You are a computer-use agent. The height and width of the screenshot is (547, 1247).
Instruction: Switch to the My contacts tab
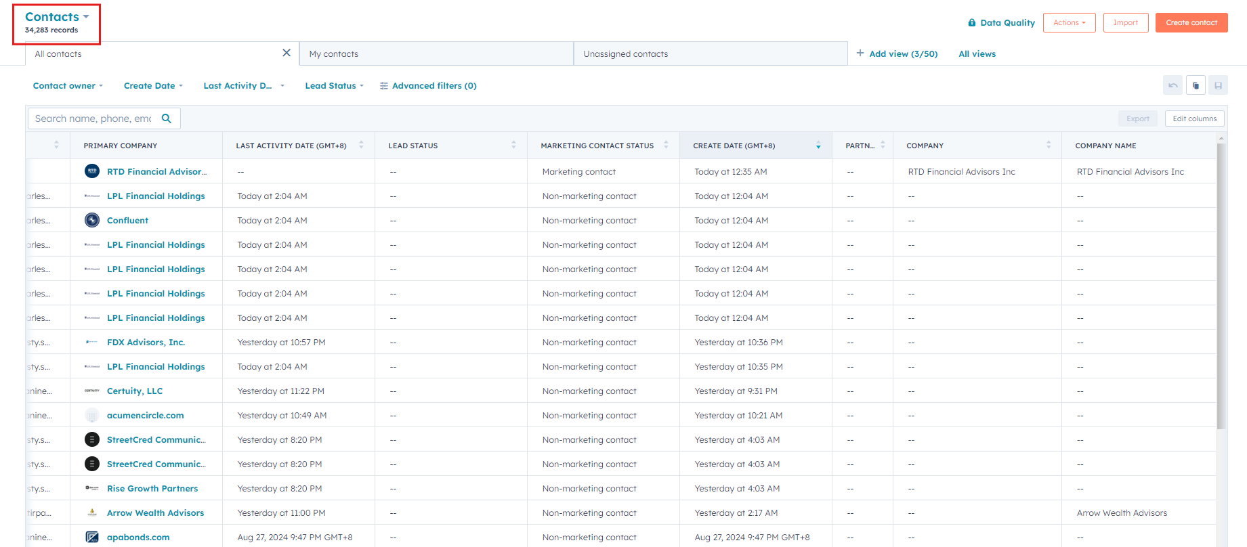(x=436, y=53)
